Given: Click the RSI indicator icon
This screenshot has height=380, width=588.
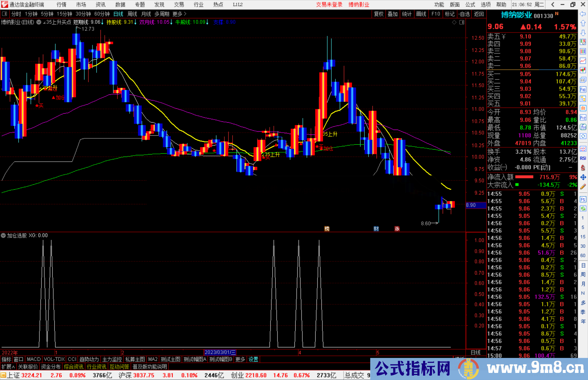Looking at the screenshot, I should pyautogui.click(x=583, y=158).
